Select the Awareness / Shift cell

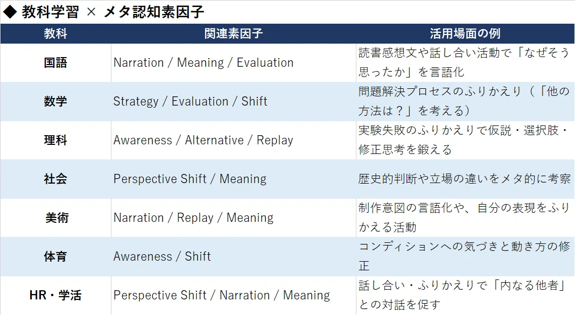pos(233,256)
